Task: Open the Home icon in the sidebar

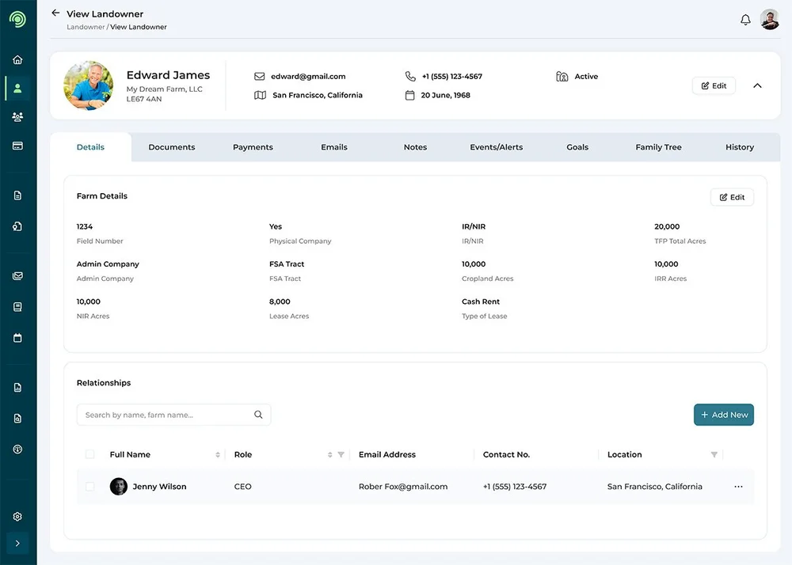Action: coord(17,59)
